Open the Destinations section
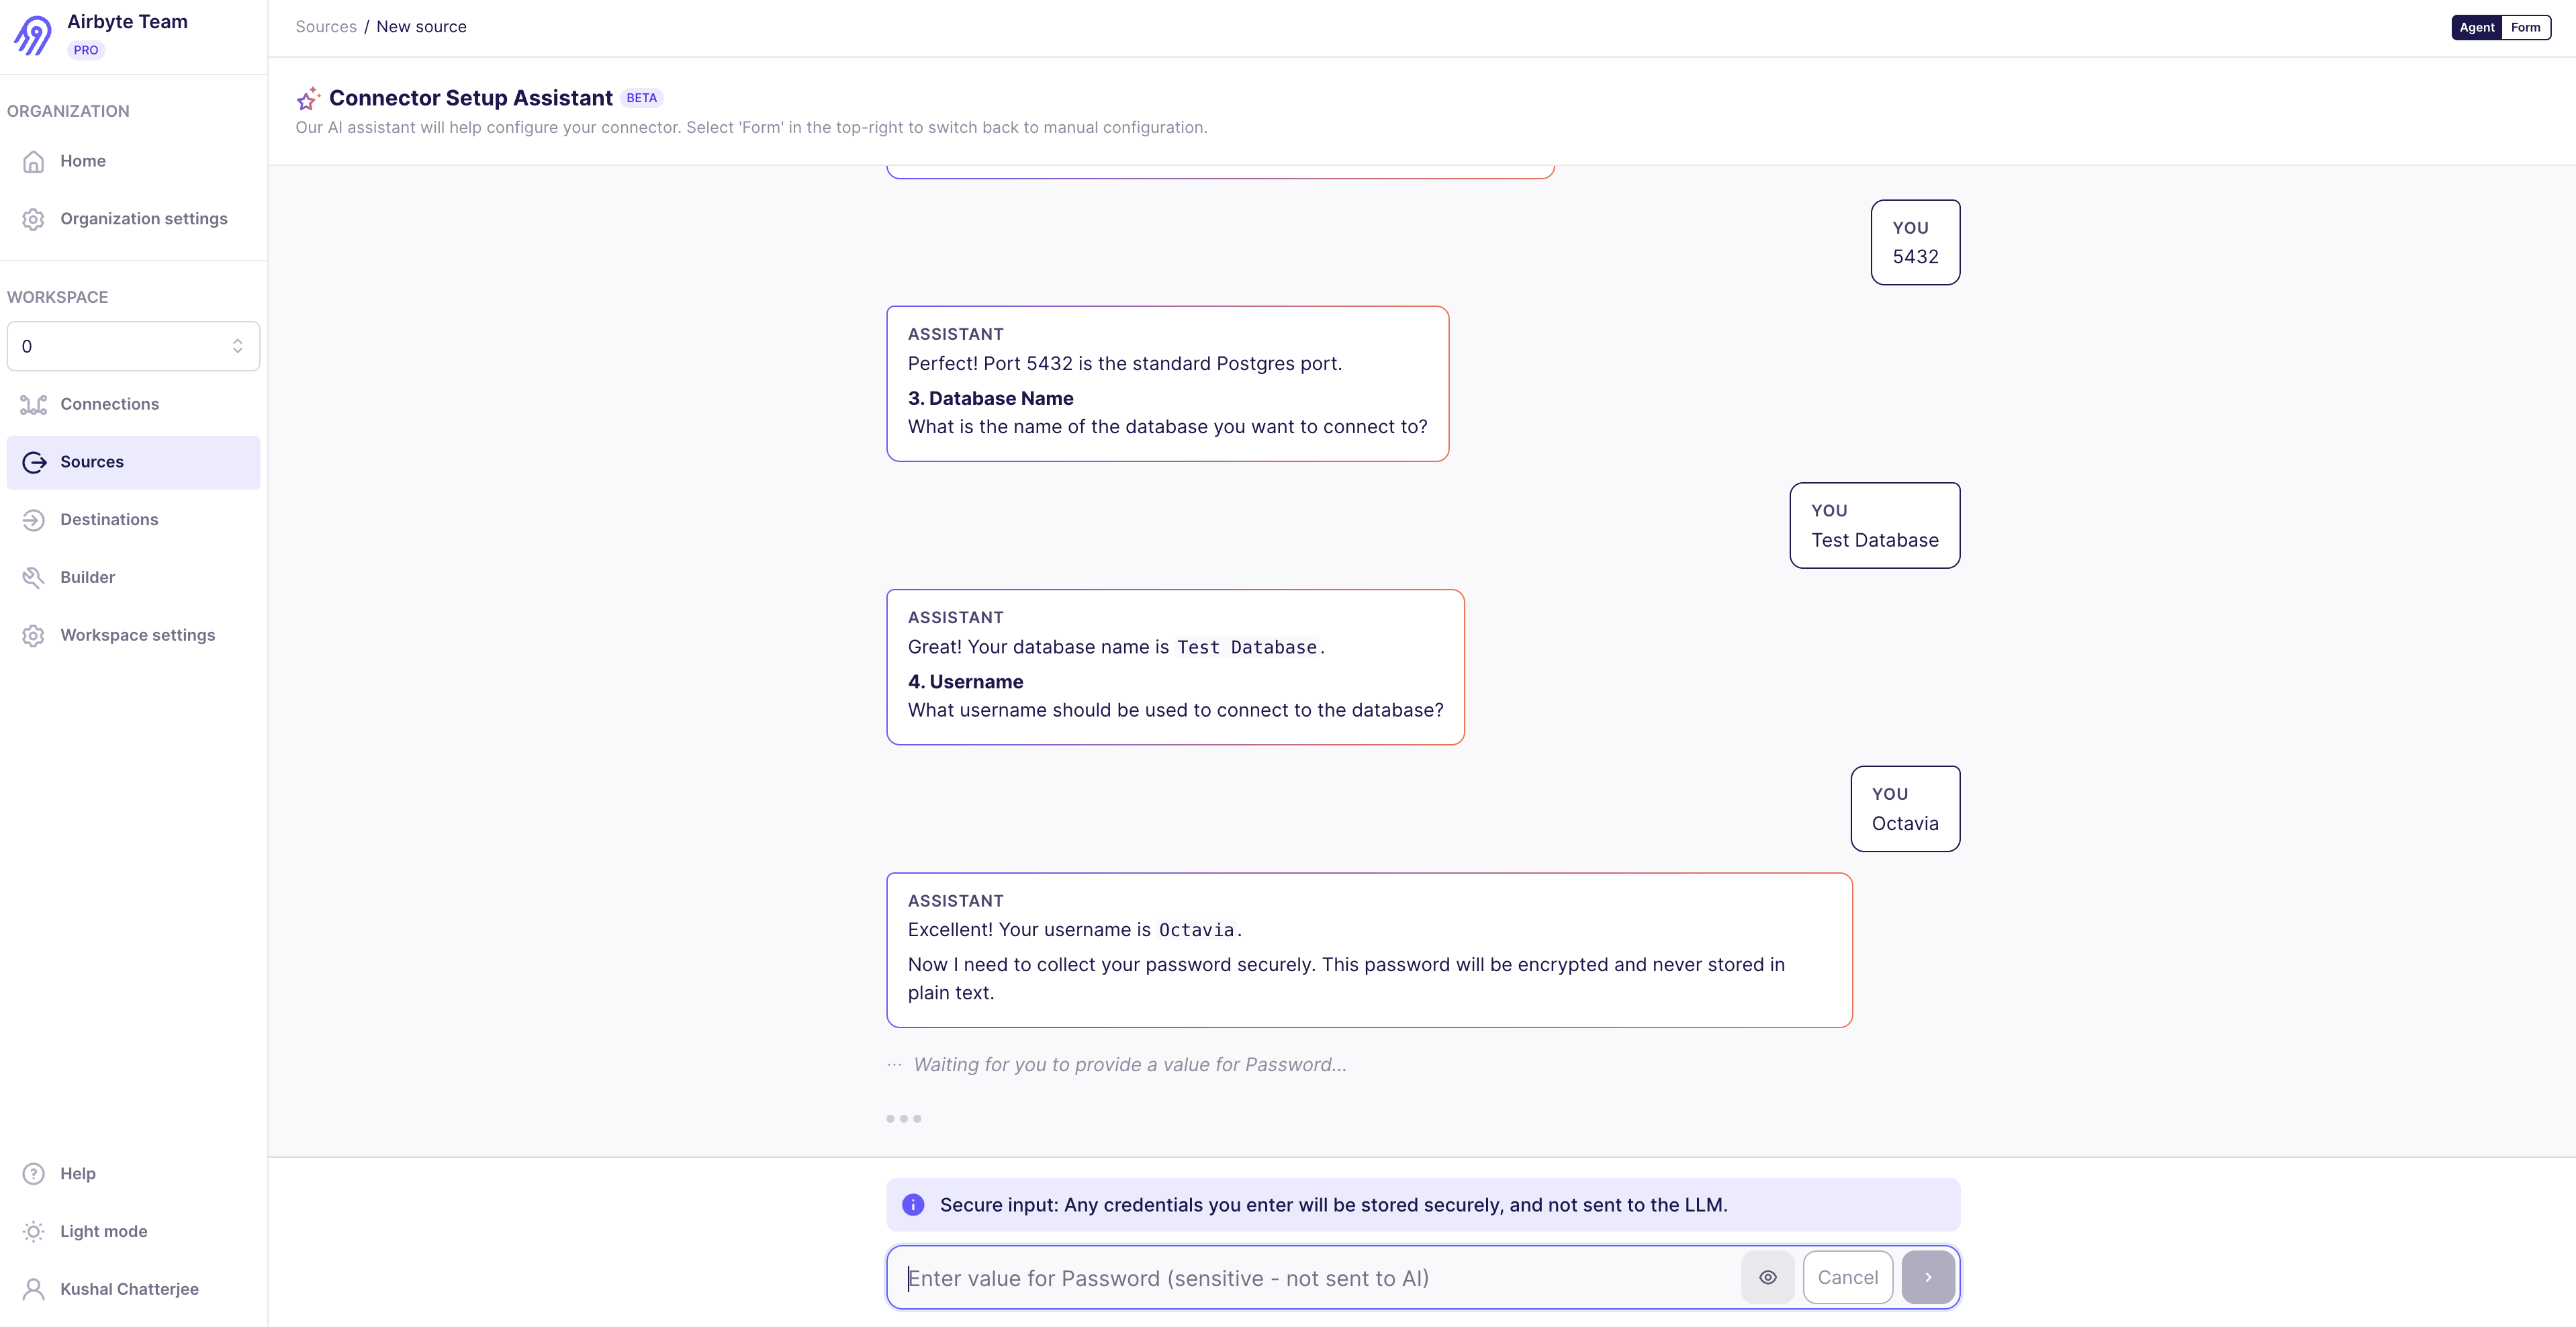 (109, 520)
